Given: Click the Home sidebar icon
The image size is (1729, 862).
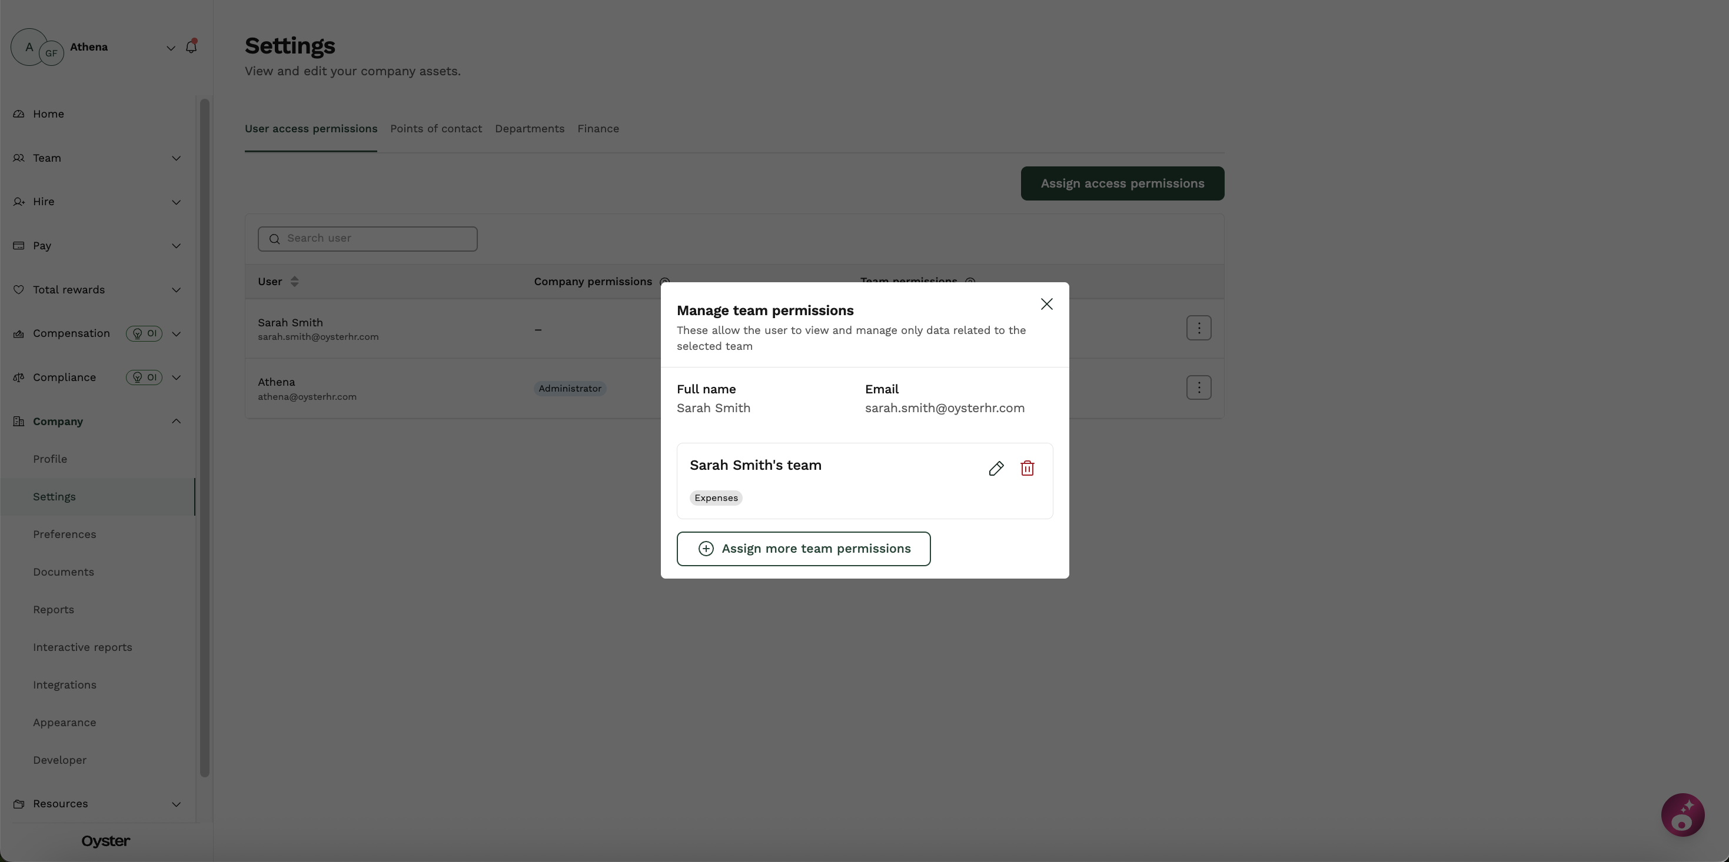Looking at the screenshot, I should click(x=19, y=114).
